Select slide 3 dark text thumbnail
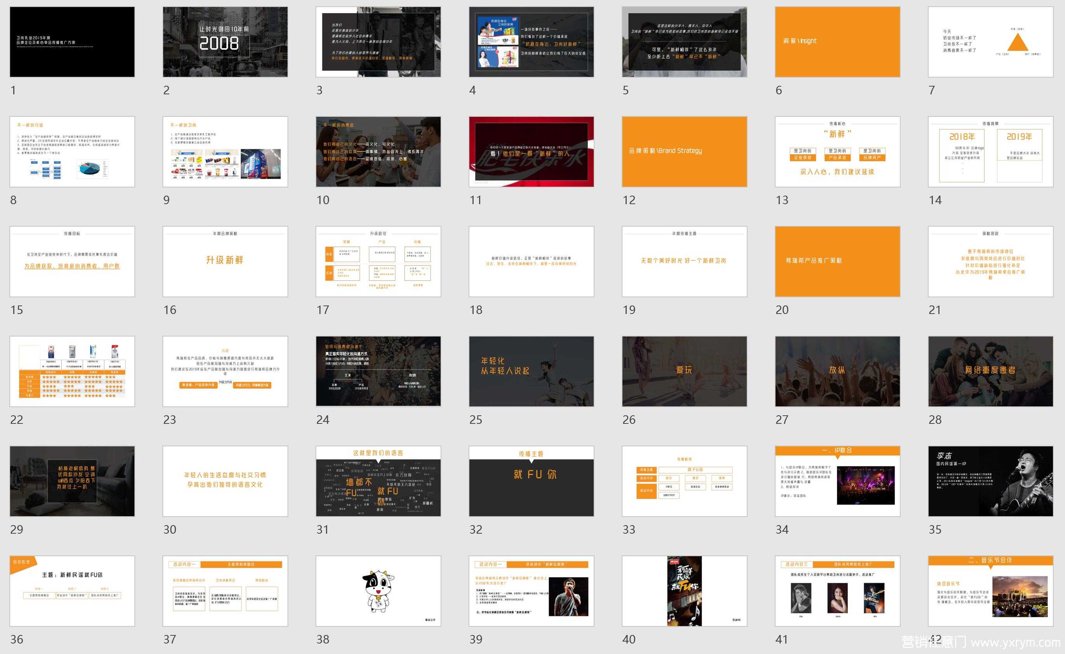The image size is (1065, 654). coord(378,42)
